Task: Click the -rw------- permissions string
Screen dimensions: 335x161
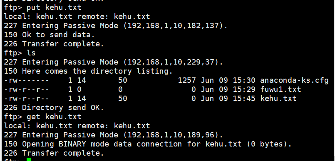Action: 27,80
